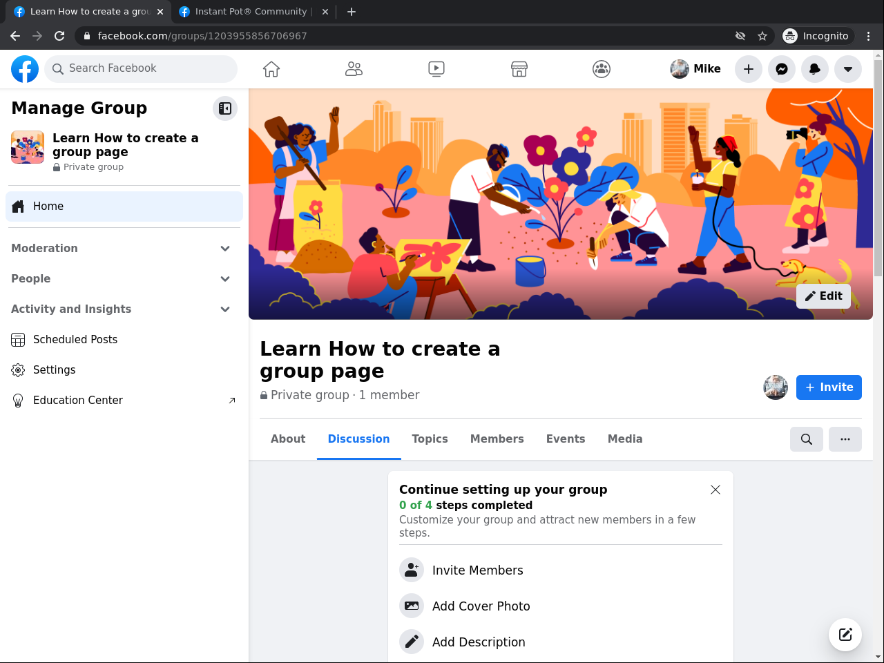
Task: Open the Notifications bell
Action: [x=815, y=69]
